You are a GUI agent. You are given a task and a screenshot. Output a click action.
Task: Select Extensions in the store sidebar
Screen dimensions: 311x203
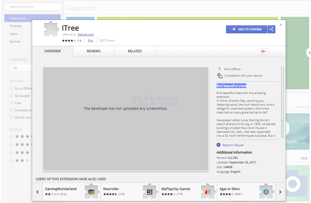[x=33, y=18]
